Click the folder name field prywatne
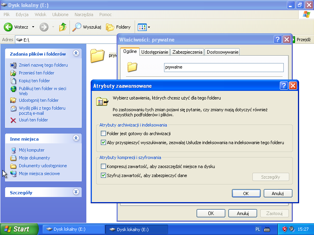 pos(223,67)
